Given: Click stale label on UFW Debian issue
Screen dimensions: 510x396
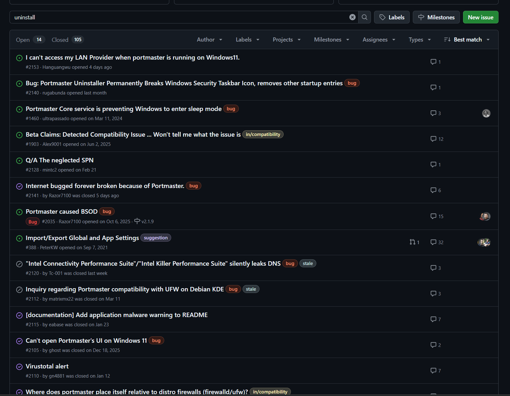Looking at the screenshot, I should (251, 289).
